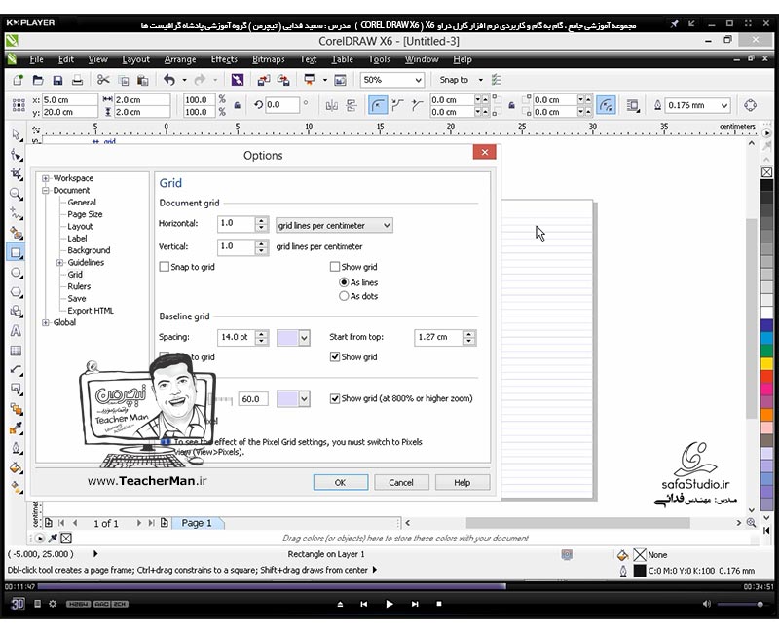
Task: Click the Undo arrow icon
Action: pos(169,80)
